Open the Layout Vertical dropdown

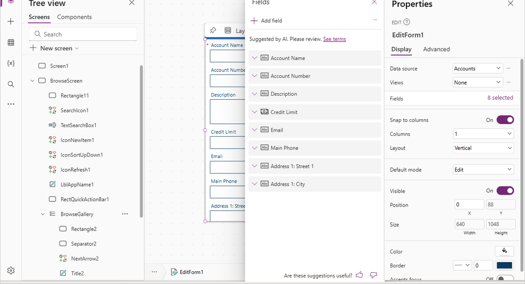[x=483, y=148]
